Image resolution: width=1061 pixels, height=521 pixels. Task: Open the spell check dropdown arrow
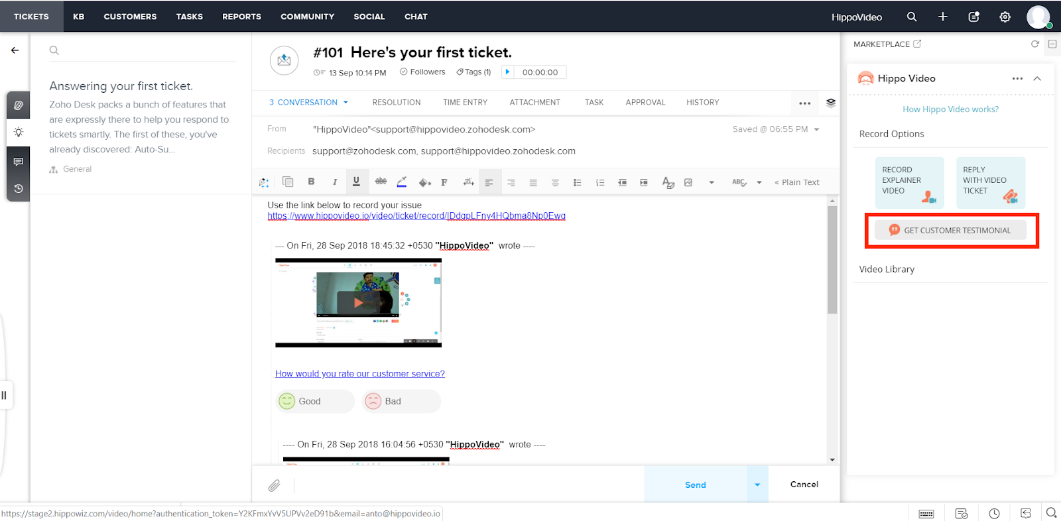(x=759, y=182)
